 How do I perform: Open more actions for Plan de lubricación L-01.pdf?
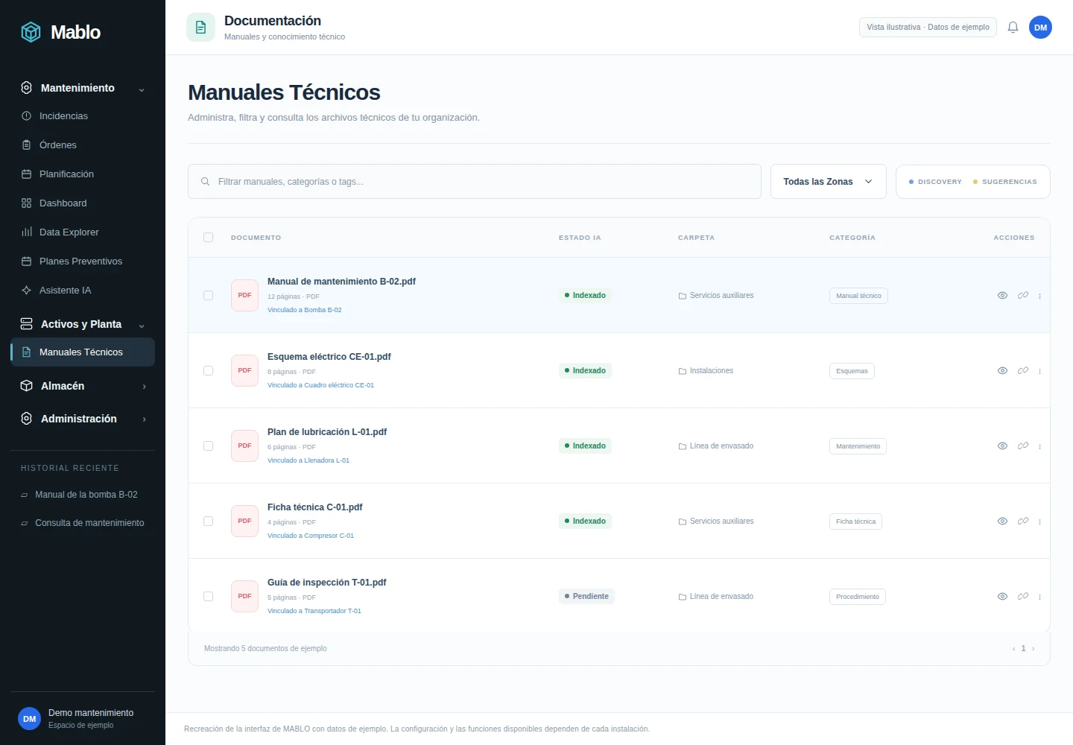point(1039,446)
